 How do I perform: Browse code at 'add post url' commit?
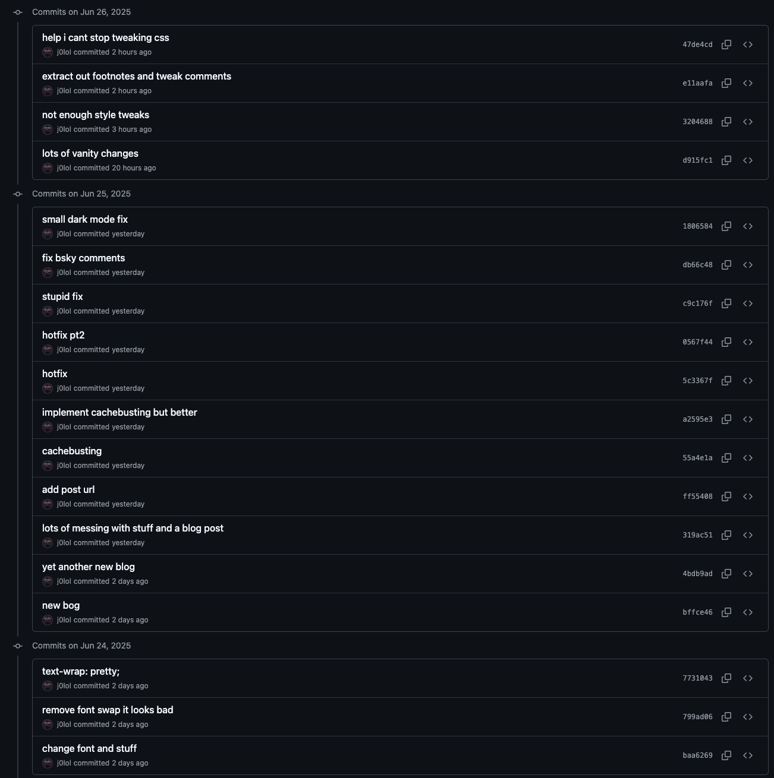click(x=748, y=496)
